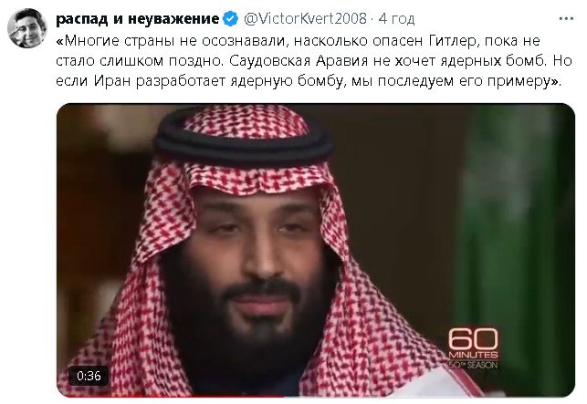Viewport: 587px width, 404px height.
Task: Play the video of the man in red headscarf
Action: click(316, 250)
